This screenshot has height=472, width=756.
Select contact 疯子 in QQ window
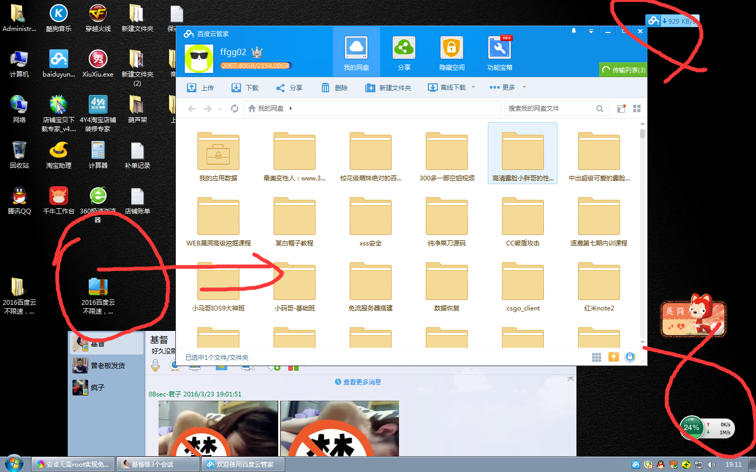(107, 388)
